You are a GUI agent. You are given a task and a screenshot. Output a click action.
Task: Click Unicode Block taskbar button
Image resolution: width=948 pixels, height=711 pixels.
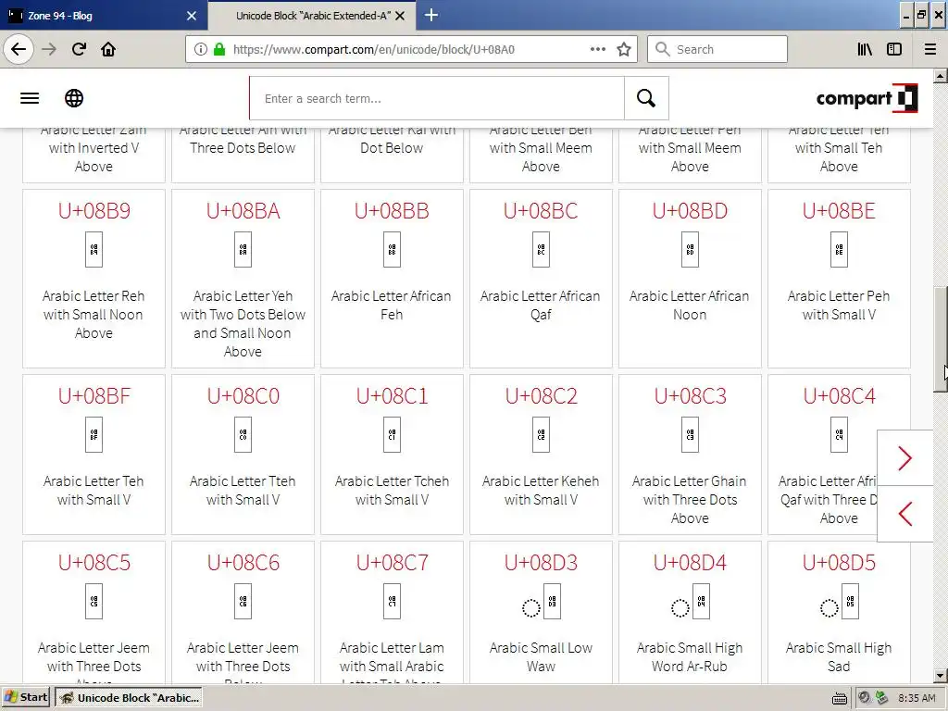coord(129,697)
